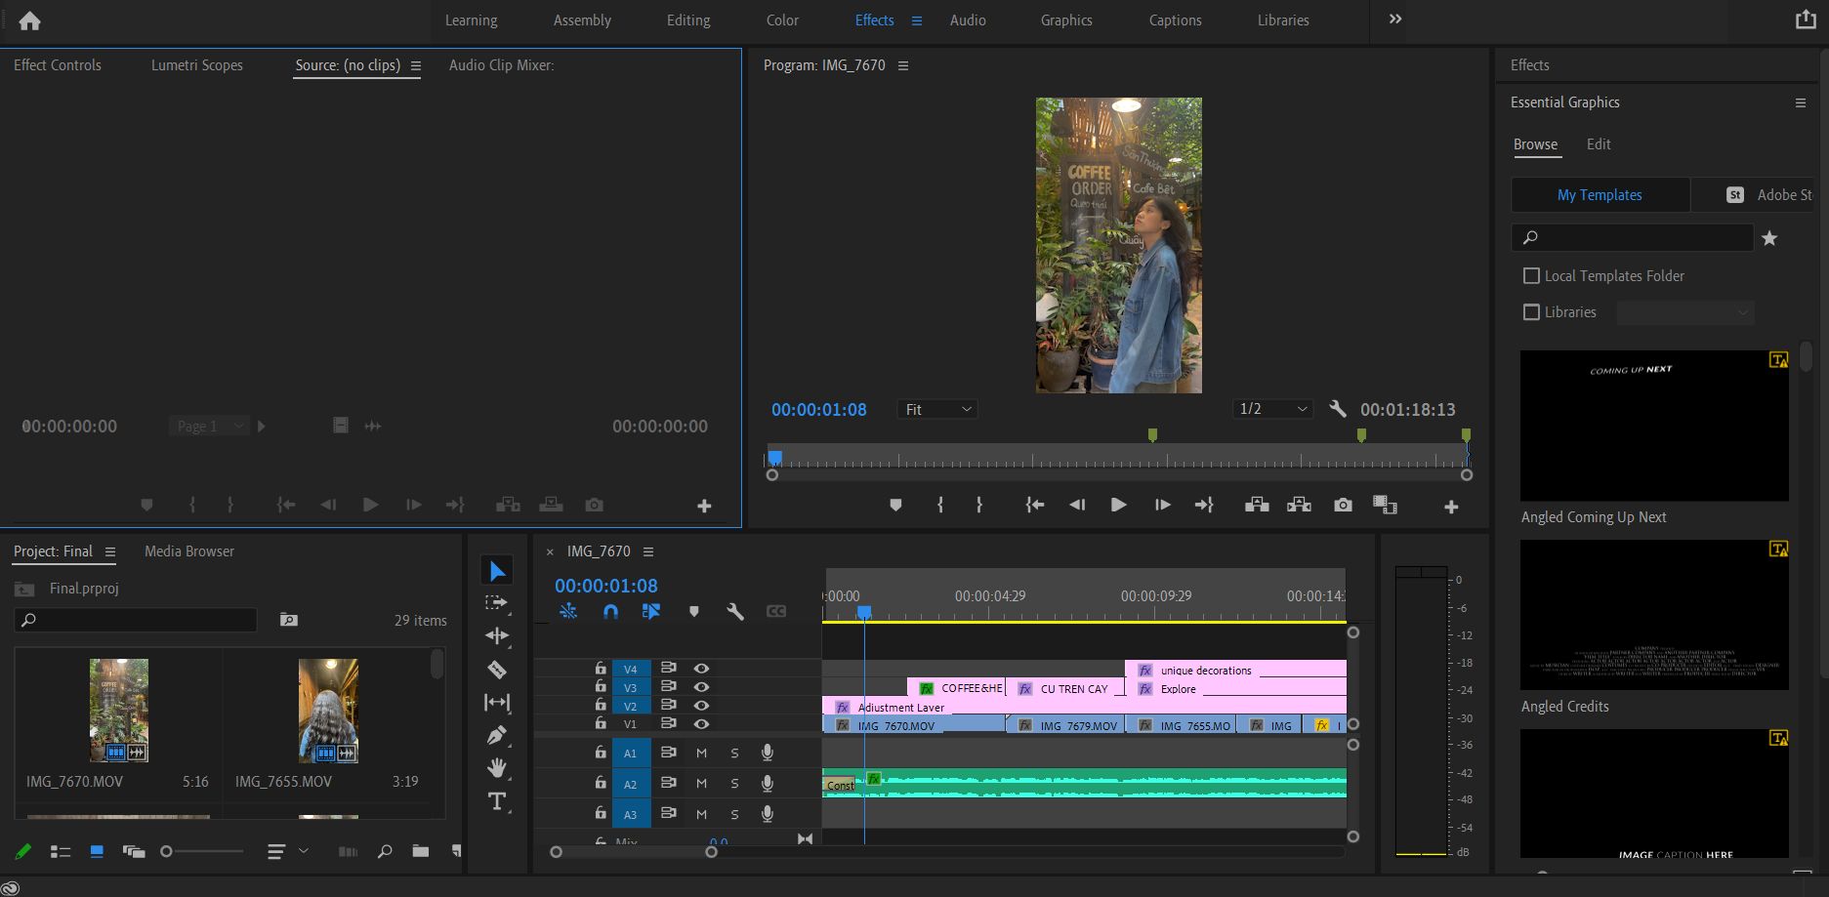Open timeline display settings wrench
This screenshot has height=897, width=1829.
[735, 612]
